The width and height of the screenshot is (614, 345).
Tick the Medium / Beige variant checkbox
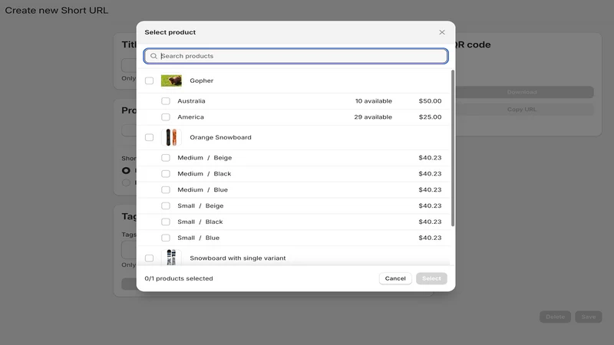click(166, 158)
